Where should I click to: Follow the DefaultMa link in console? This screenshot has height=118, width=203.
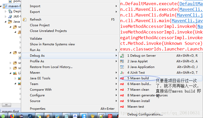tap(191, 4)
